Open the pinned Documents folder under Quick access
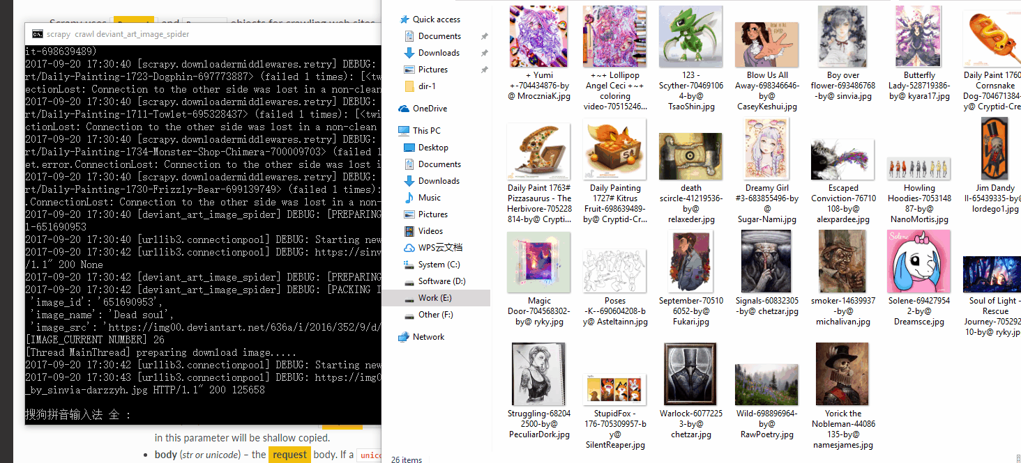The width and height of the screenshot is (1021, 463). pyautogui.click(x=439, y=36)
